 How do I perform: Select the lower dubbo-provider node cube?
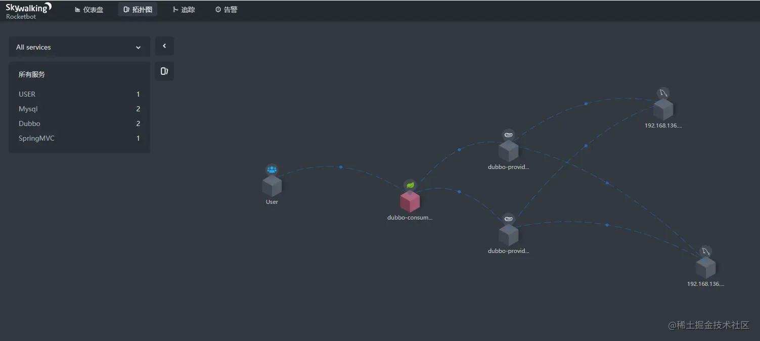click(x=509, y=235)
